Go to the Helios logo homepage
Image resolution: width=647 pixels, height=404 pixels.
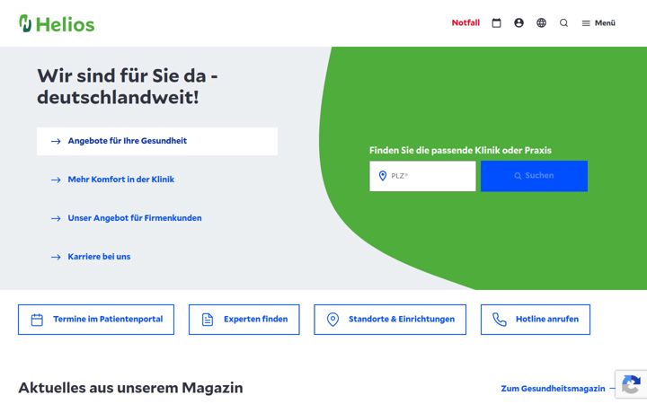[57, 24]
